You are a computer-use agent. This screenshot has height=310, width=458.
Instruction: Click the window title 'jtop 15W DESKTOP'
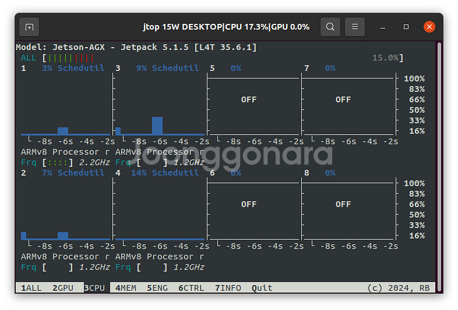coord(183,27)
